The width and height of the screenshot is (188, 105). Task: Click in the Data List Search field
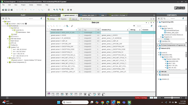click(143, 26)
